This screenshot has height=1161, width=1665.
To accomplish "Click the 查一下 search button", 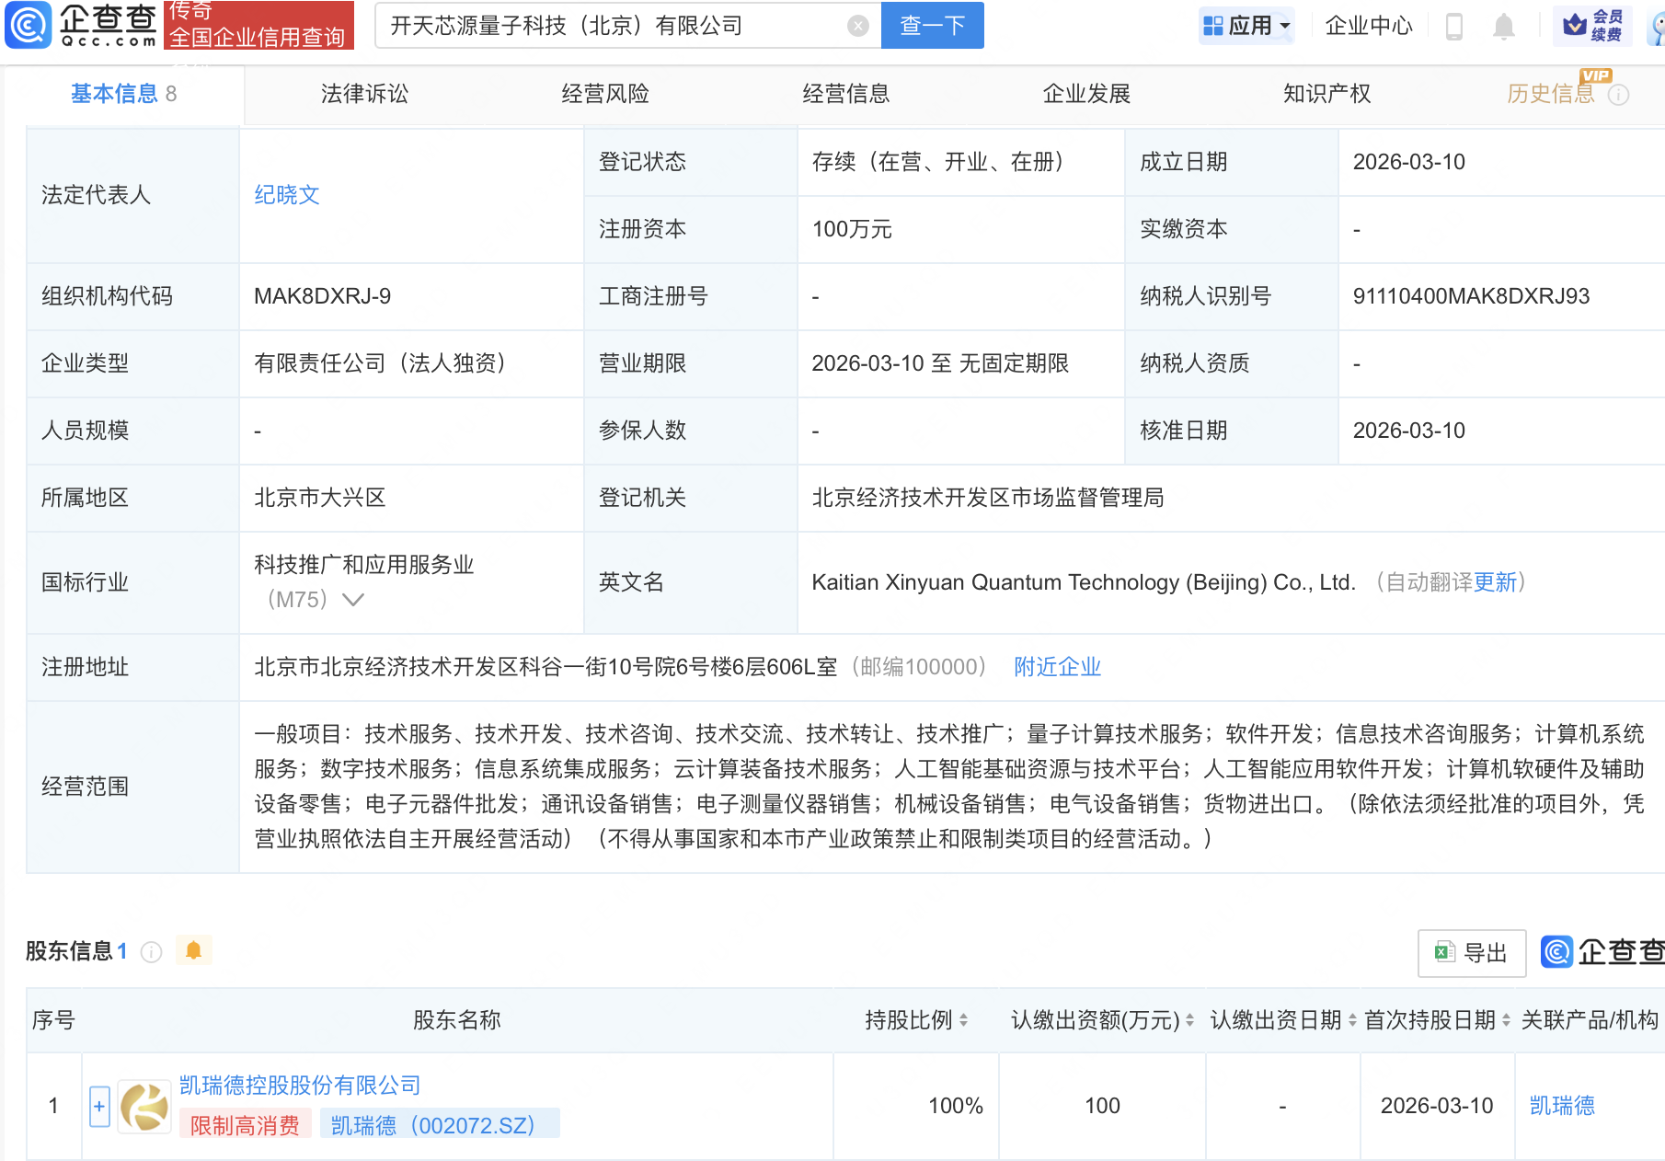I will (932, 25).
